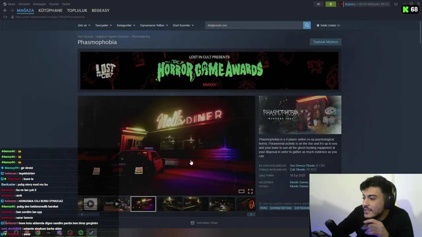The height and width of the screenshot is (237, 422).
Task: Click the back navigation arrow
Action: [5, 11]
